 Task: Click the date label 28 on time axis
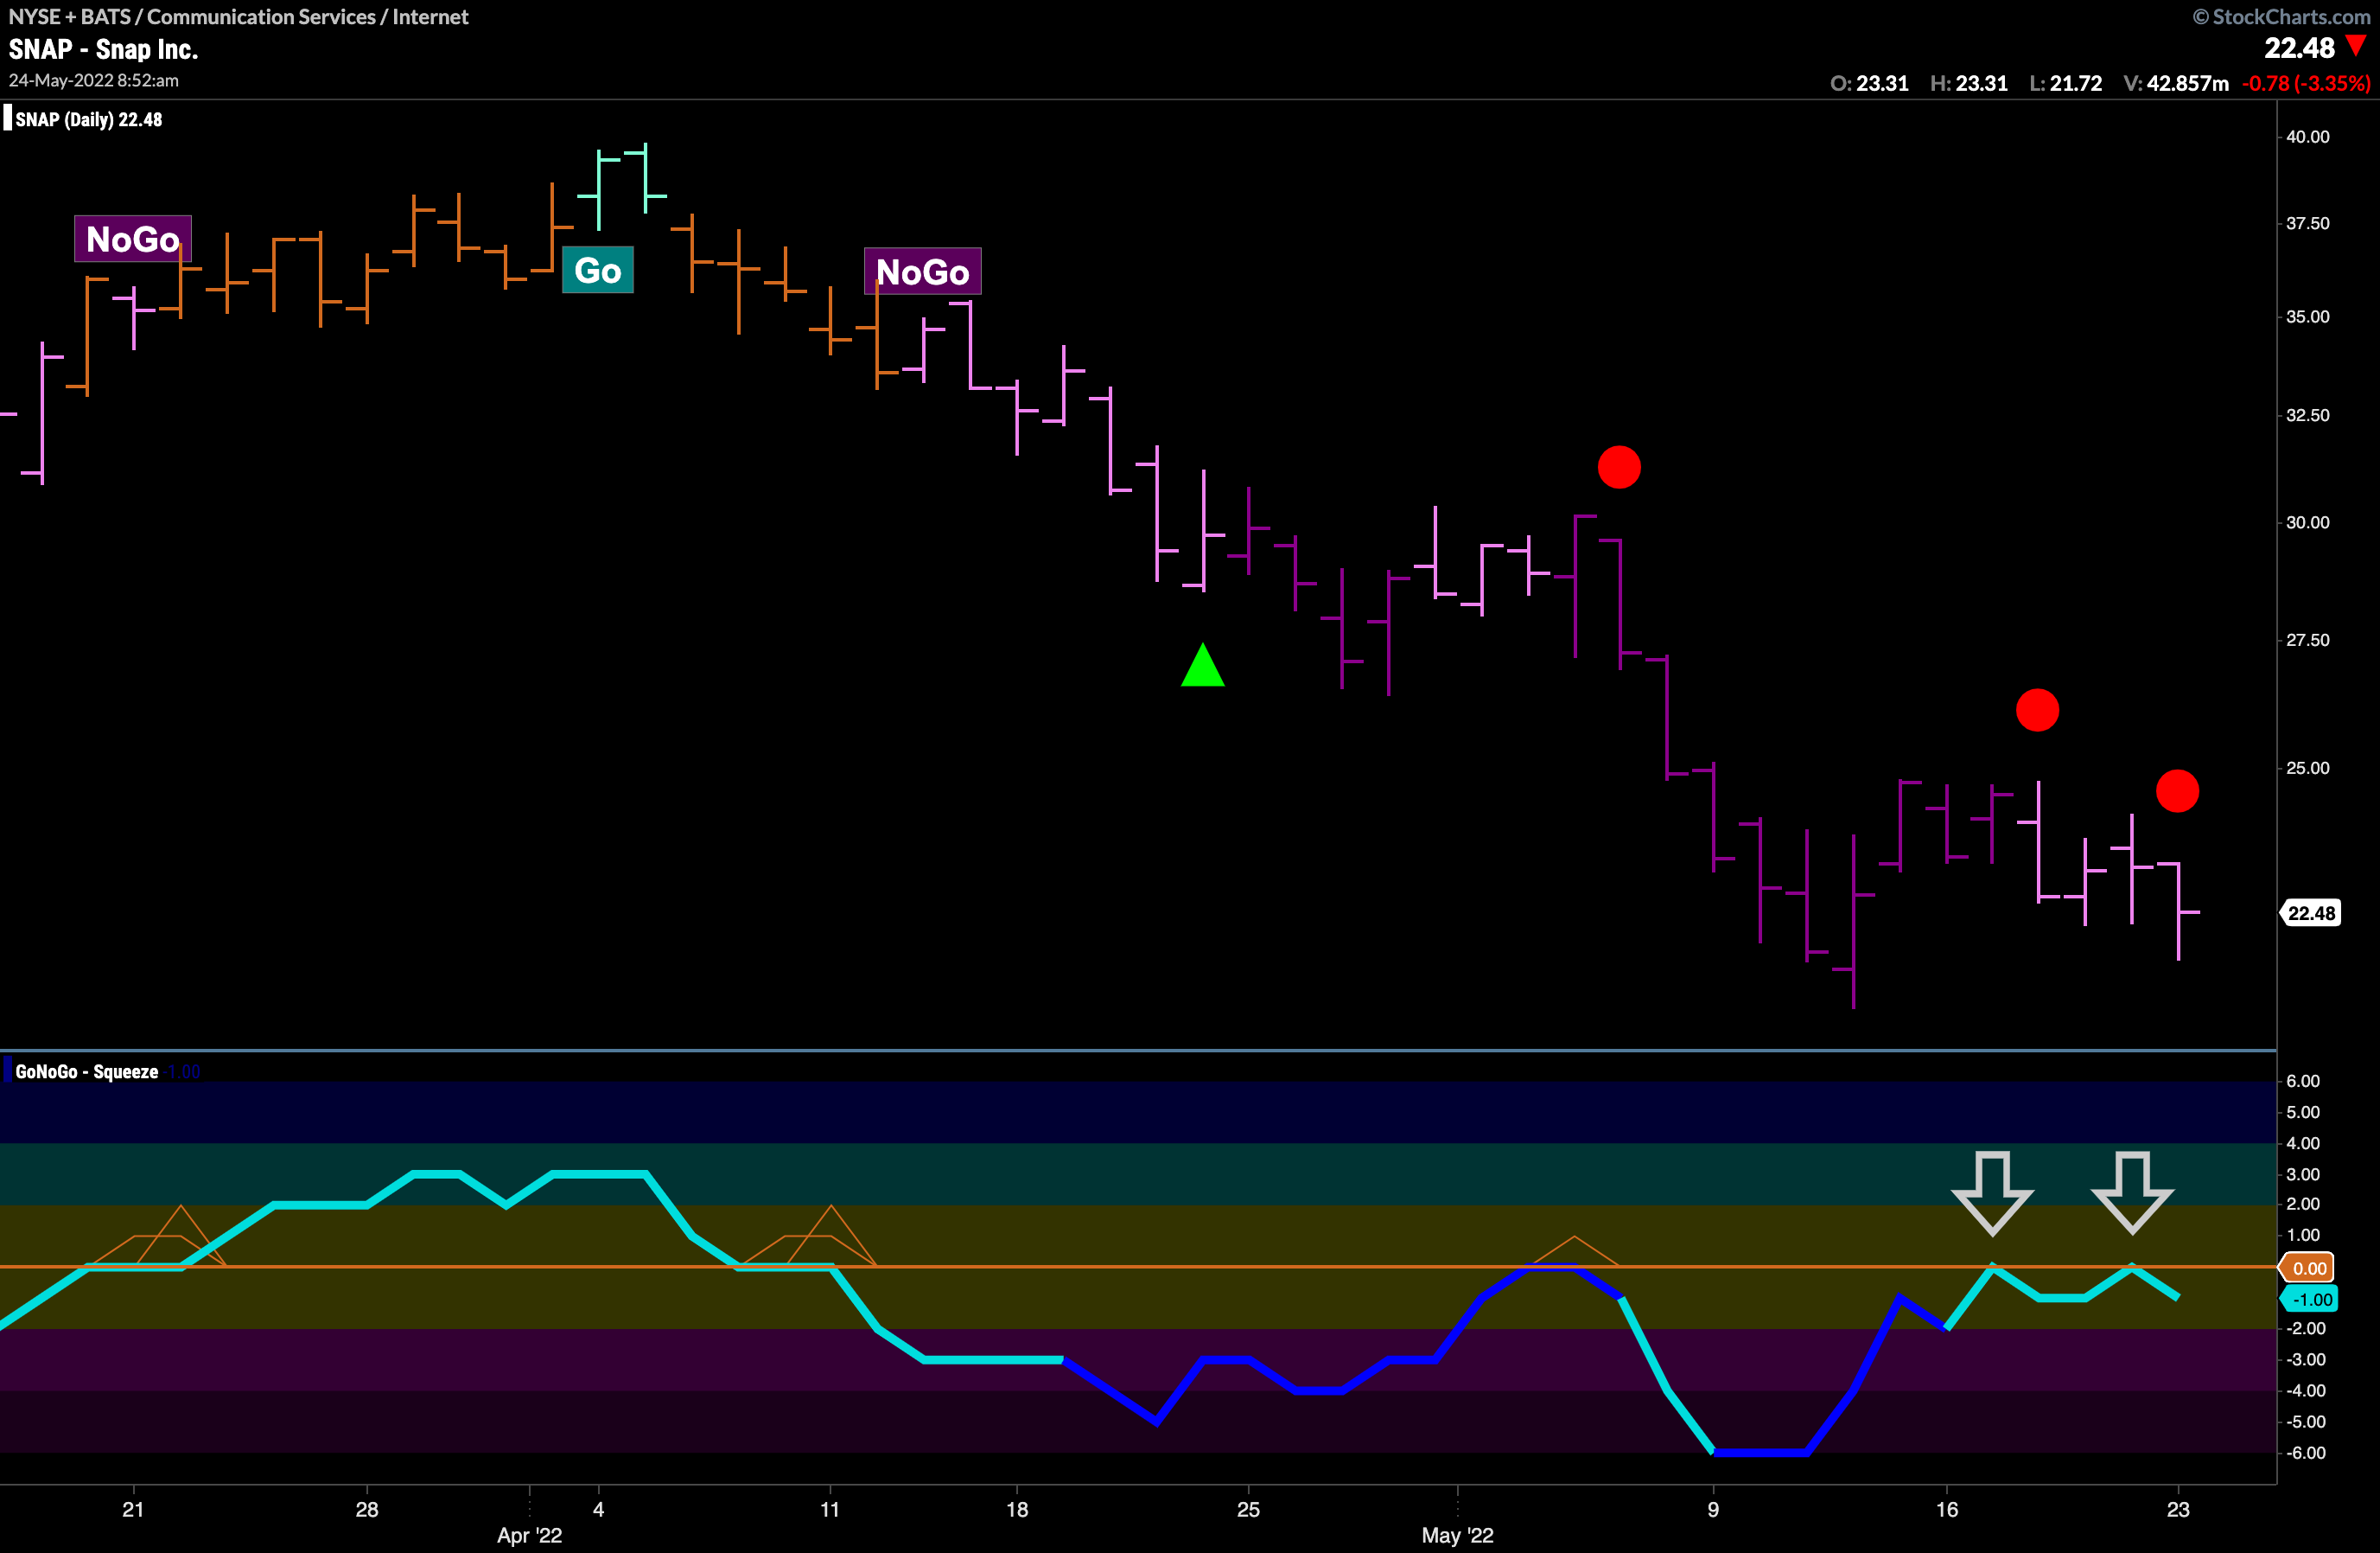point(367,1509)
